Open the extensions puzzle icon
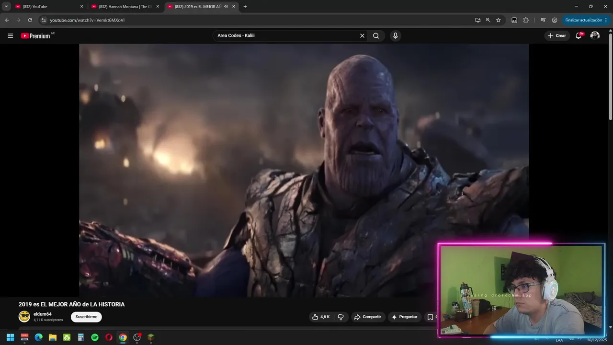Image resolution: width=613 pixels, height=345 pixels. pyautogui.click(x=526, y=20)
